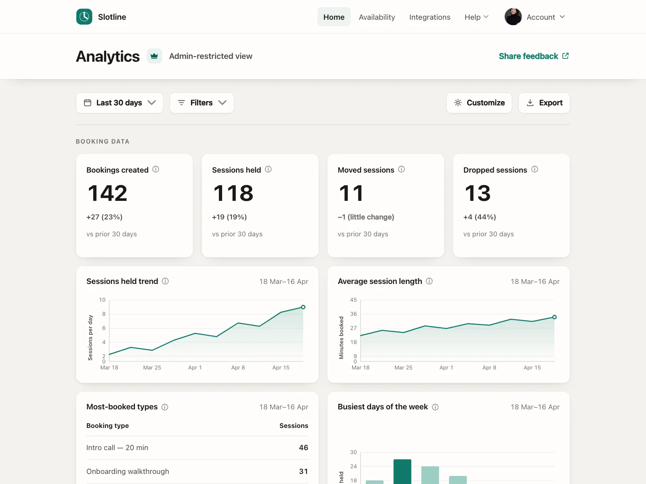Click the '+19 (19%)' change text
Viewport: 646px width, 484px height.
(229, 217)
